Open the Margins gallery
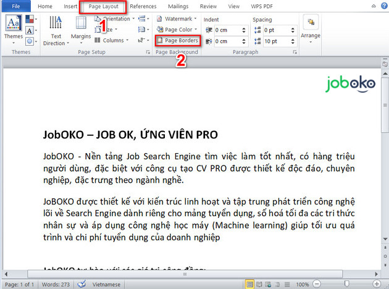Viewport: 389px width, 289px height. 81,30
